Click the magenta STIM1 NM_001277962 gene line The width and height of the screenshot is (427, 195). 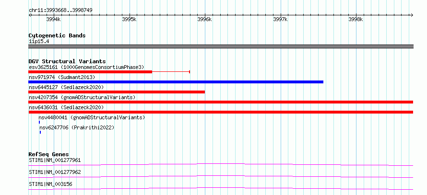[x=221, y=176]
